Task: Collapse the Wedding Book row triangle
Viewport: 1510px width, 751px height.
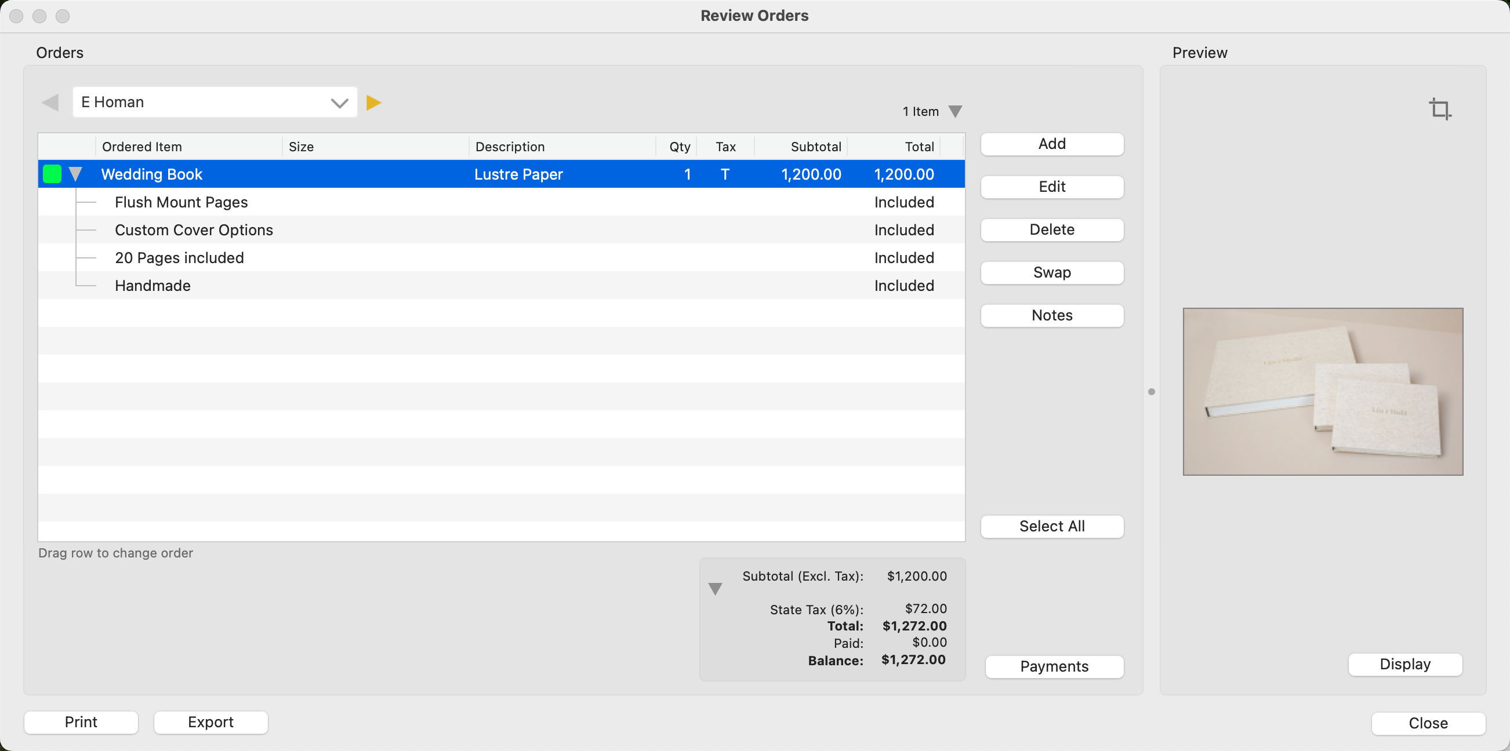Action: pyautogui.click(x=75, y=174)
